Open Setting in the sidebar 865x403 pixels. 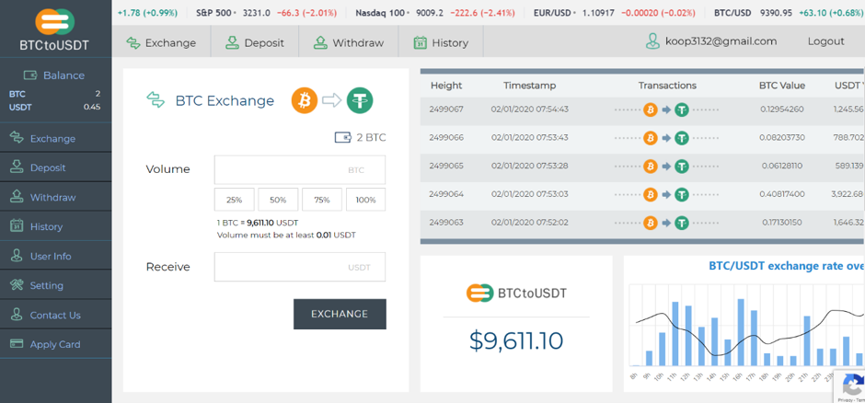55,285
